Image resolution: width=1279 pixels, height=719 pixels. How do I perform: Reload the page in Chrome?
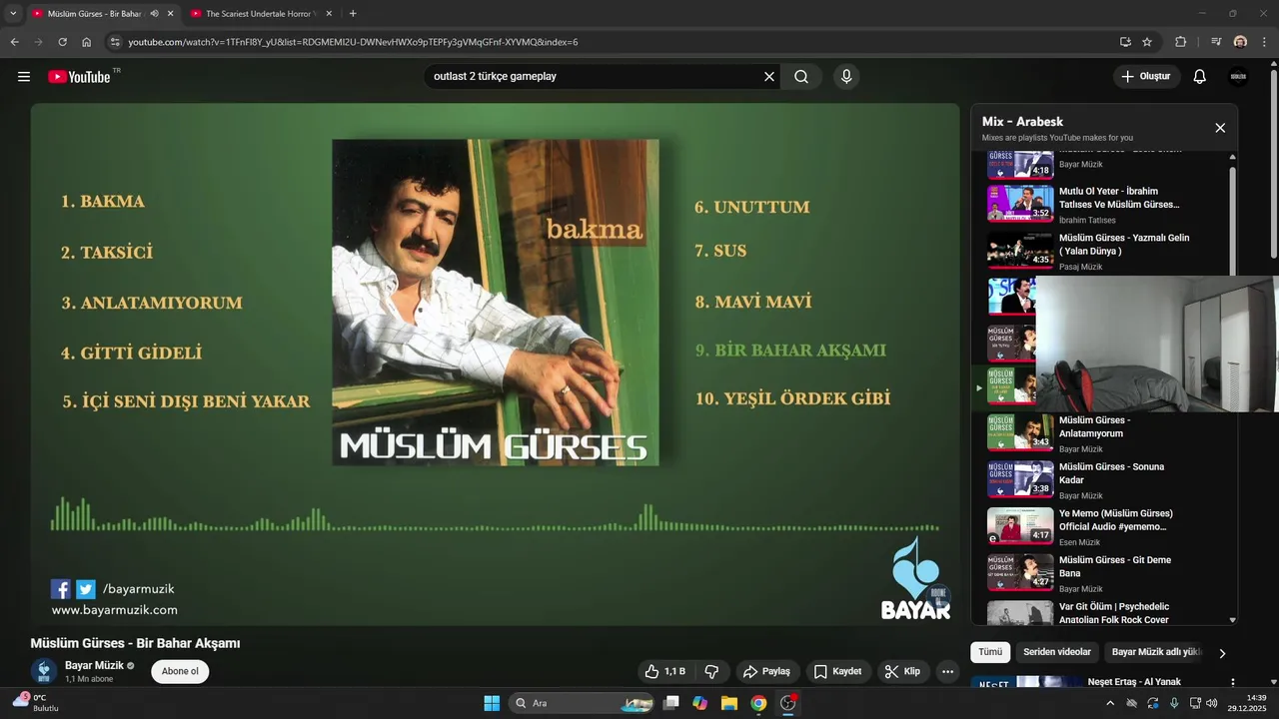click(x=62, y=42)
